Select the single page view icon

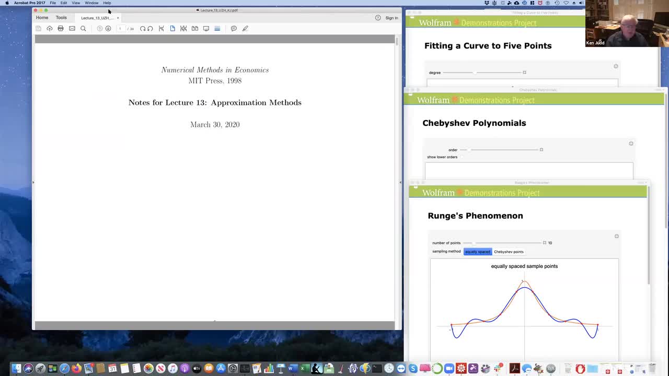(x=172, y=28)
